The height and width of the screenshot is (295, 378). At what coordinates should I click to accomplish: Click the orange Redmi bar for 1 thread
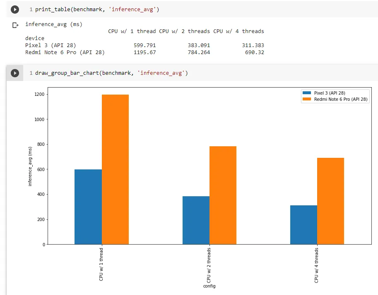pyautogui.click(x=115, y=169)
